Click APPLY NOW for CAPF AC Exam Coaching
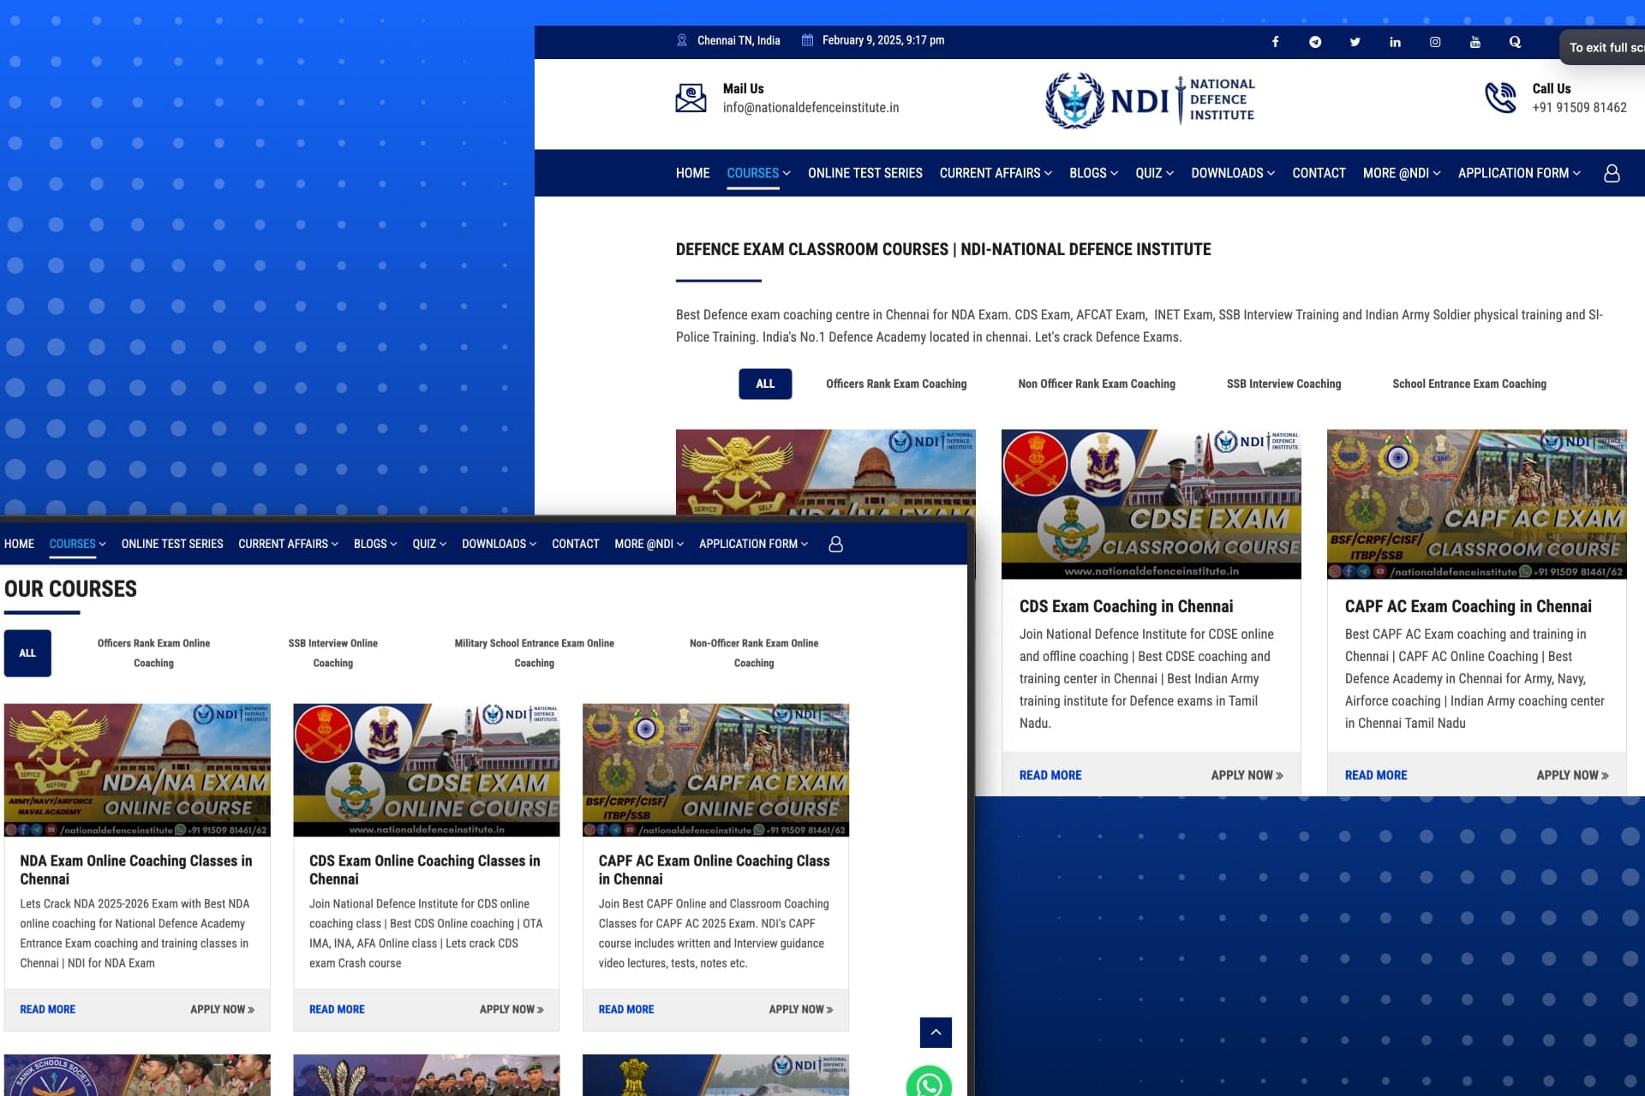This screenshot has height=1096, width=1645. [1572, 775]
